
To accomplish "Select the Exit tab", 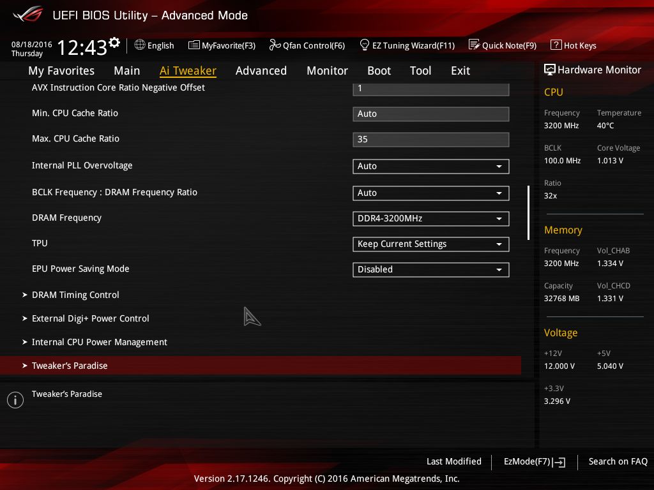I will click(460, 70).
